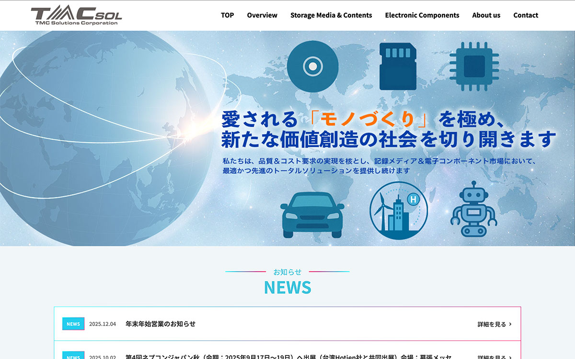Viewport: 575px width, 359px height.
Task: Open the 年末年始営業のお知らせ news article
Action: [161, 324]
